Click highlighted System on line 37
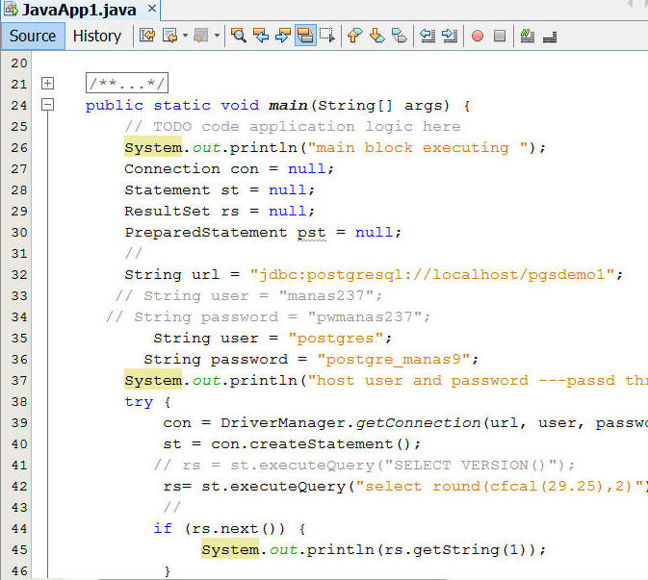 153,380
